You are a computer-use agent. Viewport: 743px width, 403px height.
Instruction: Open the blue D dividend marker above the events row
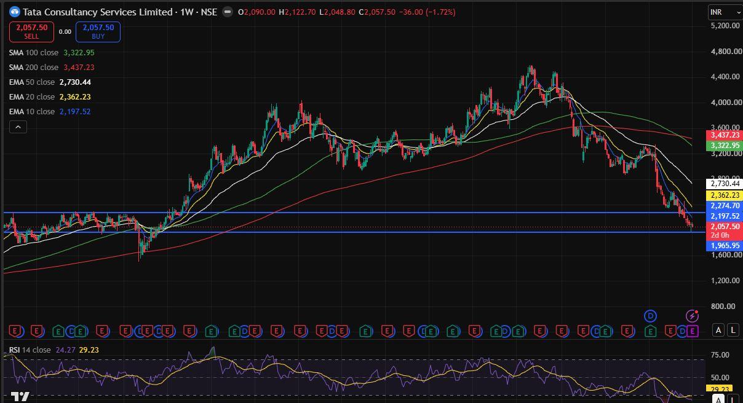[x=651, y=316]
